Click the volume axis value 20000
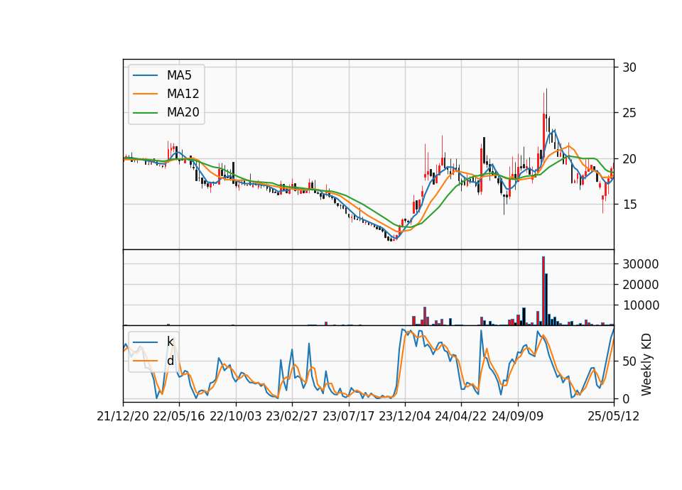 641,285
